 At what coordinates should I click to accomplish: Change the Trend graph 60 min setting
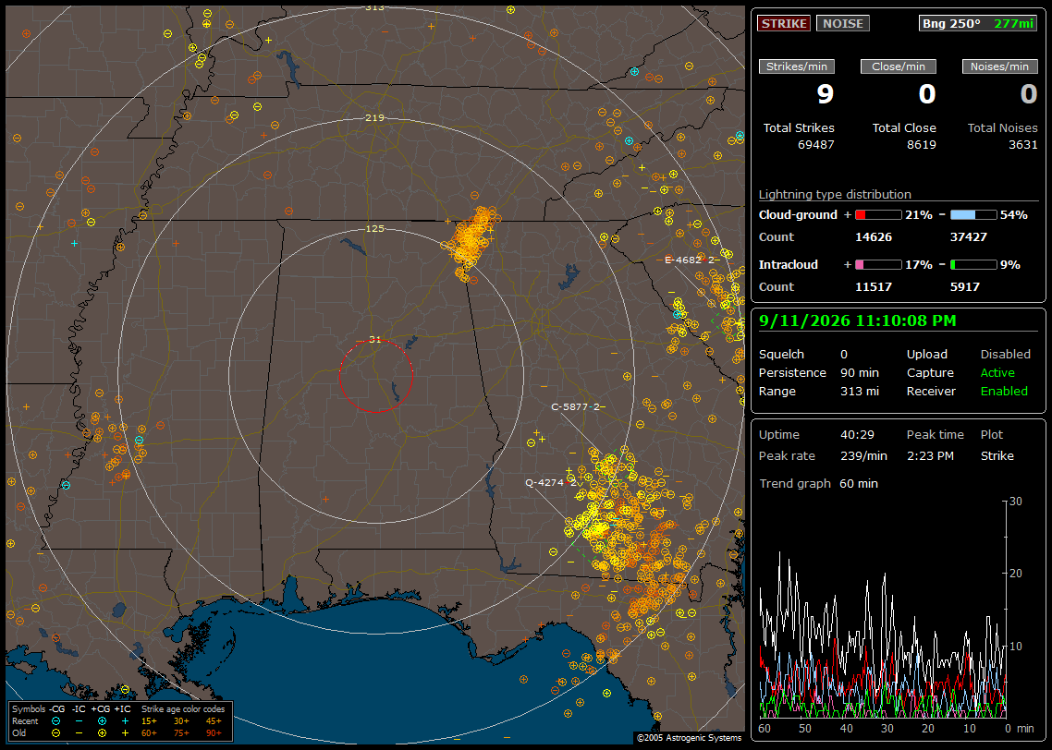(x=859, y=484)
